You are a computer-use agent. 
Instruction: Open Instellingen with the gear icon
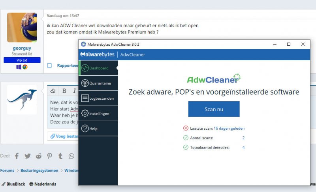[98, 114]
